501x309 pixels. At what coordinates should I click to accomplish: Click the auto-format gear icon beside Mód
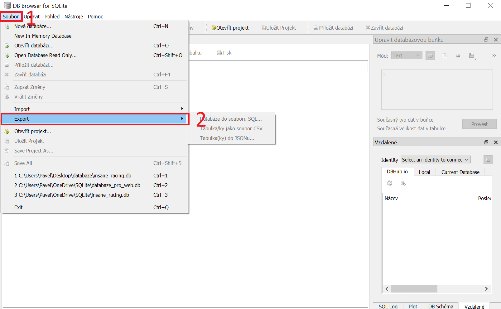click(430, 56)
